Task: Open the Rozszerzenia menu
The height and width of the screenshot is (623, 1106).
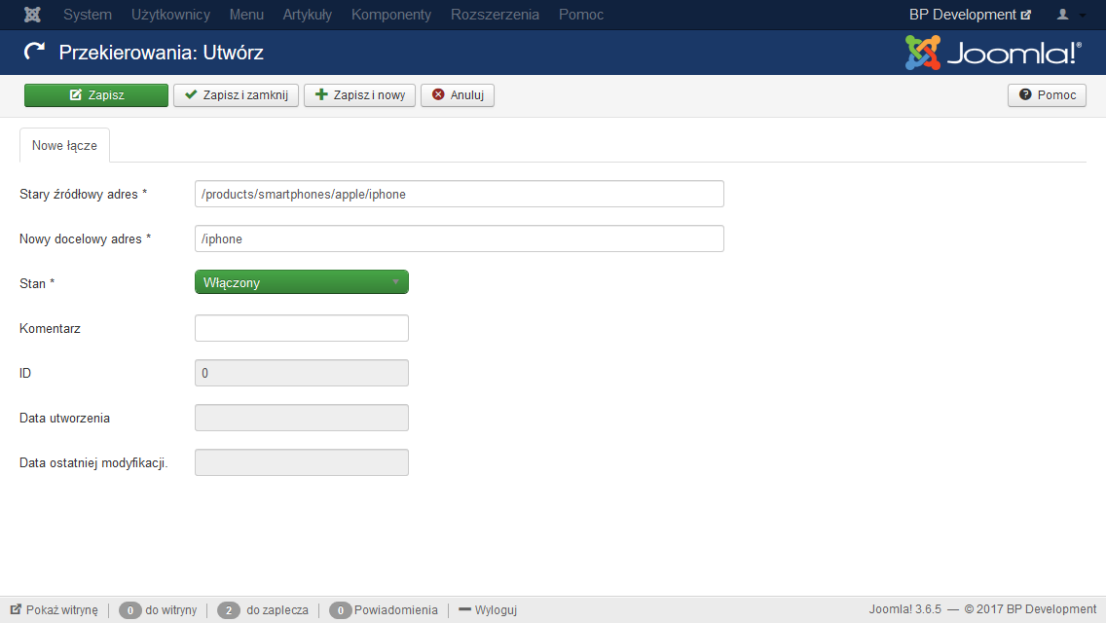Action: pyautogui.click(x=495, y=15)
